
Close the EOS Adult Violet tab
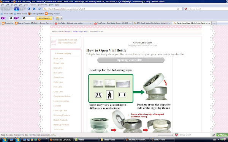(x=169, y=23)
